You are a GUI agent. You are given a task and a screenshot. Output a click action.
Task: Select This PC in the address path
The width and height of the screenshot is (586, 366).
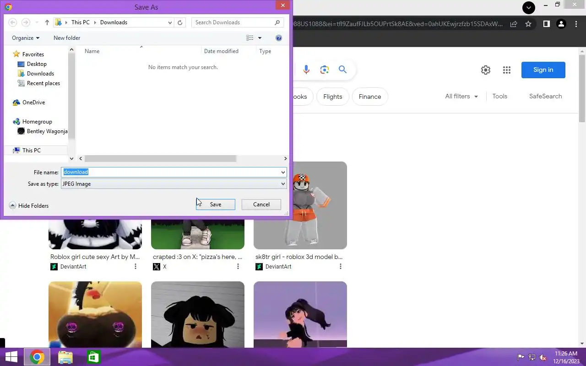coord(81,22)
